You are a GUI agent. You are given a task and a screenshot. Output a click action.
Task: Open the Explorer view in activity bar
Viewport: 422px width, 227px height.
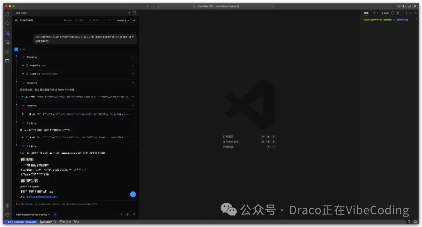click(7, 14)
